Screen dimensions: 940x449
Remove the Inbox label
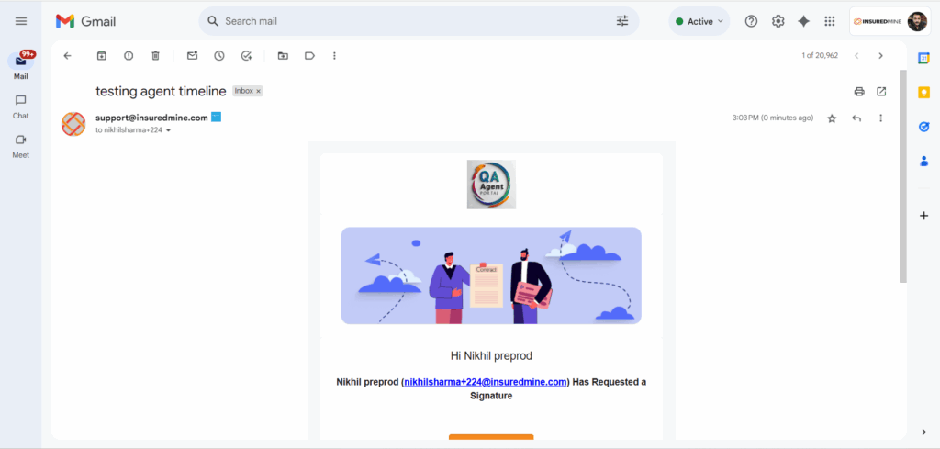[x=258, y=91]
